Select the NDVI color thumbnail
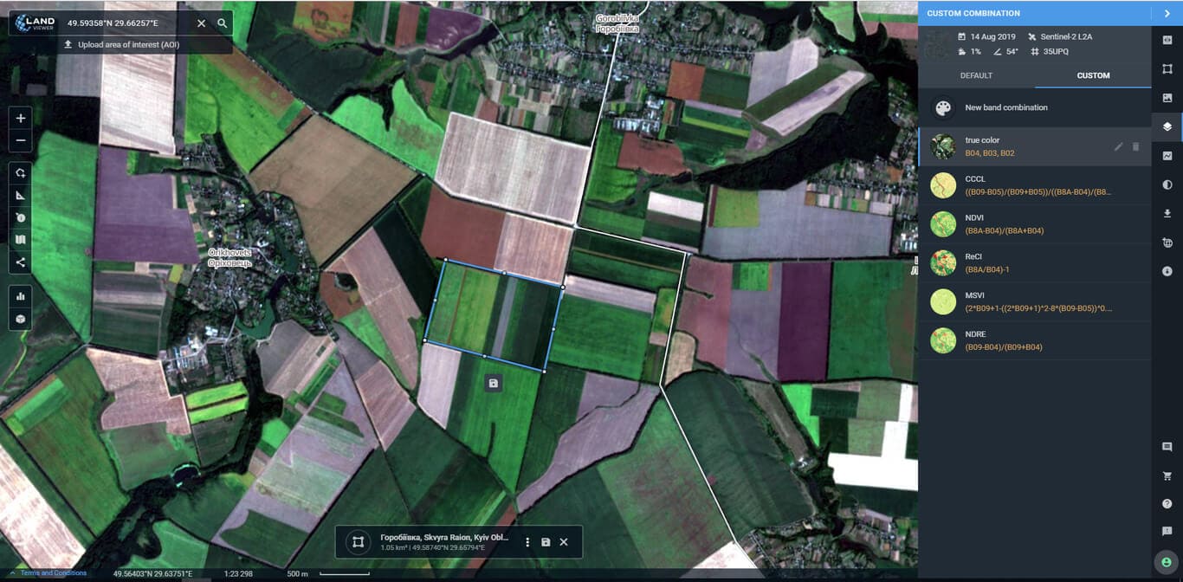 [x=942, y=224]
